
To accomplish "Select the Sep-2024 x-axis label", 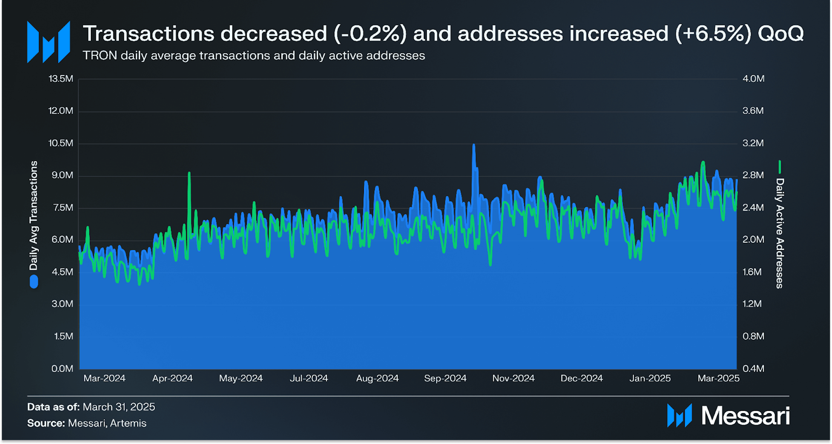I will tap(445, 378).
